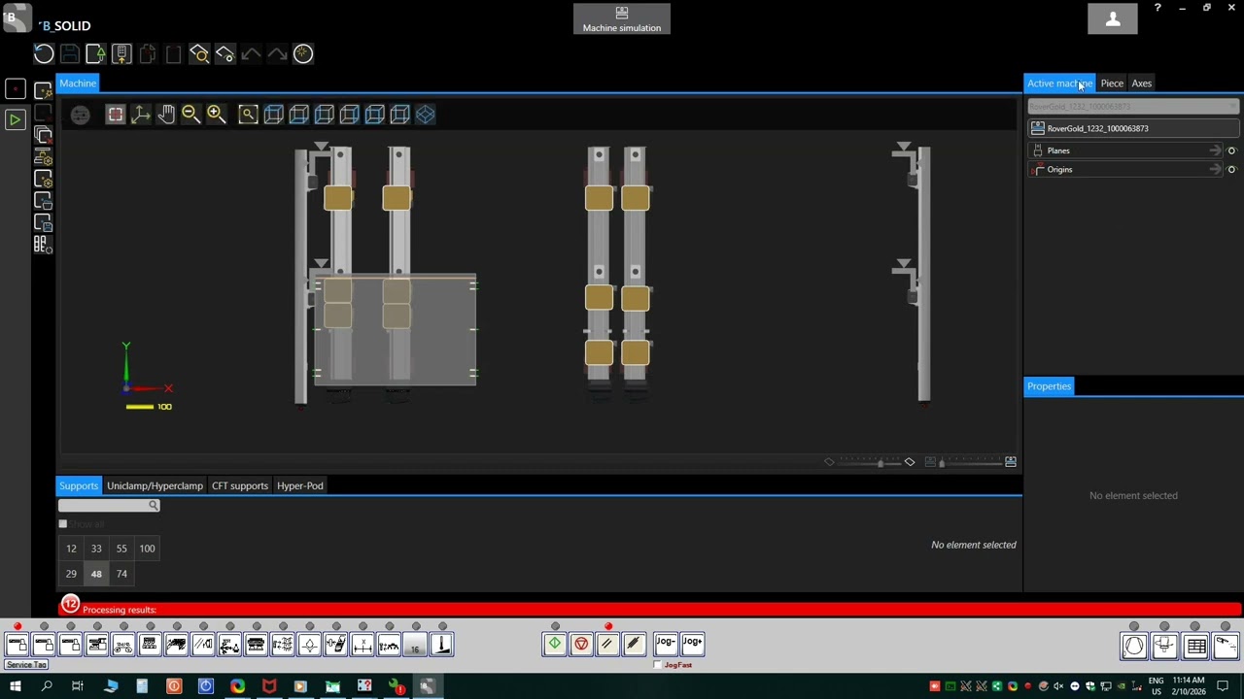
Task: Open the Uniclamp/Hyperclamp tab
Action: 155,485
